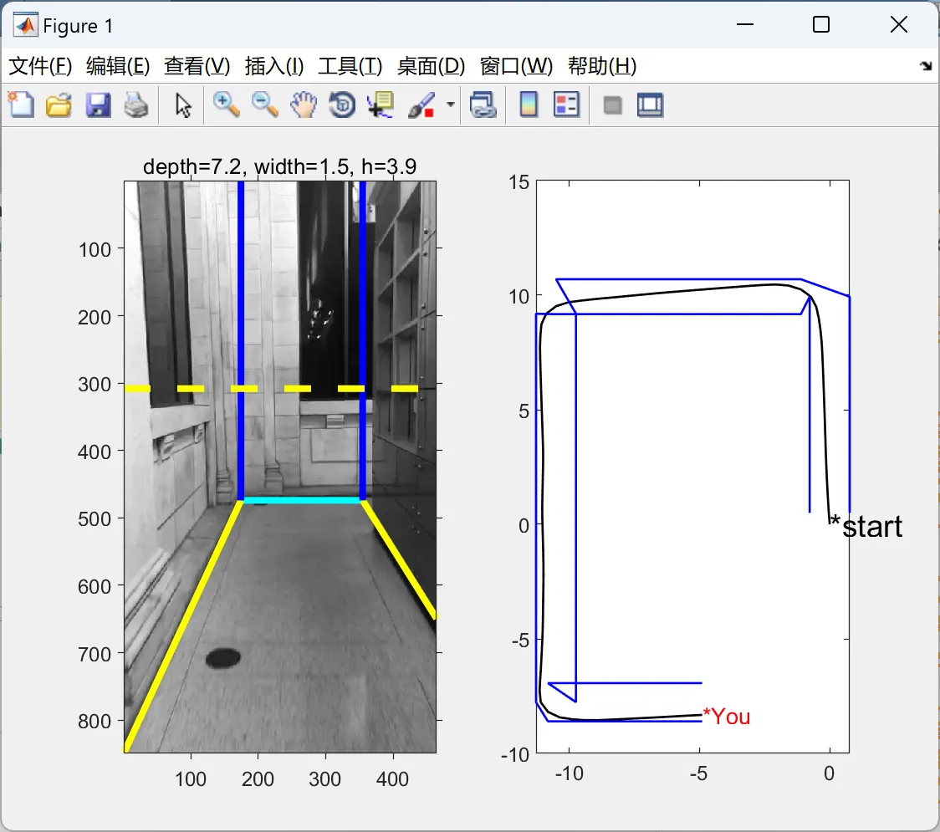The height and width of the screenshot is (832, 940).
Task: Select the Rotate 3D tool
Action: [x=342, y=105]
